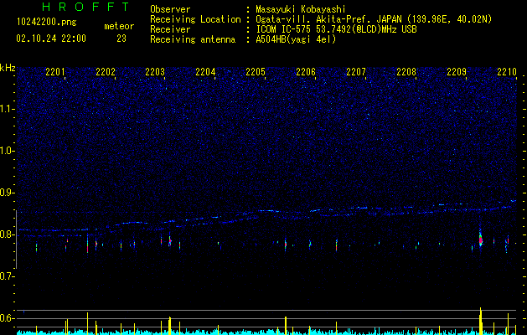Click the date 02.10.24 22:00
This screenshot has width=527, height=335.
[51, 39]
